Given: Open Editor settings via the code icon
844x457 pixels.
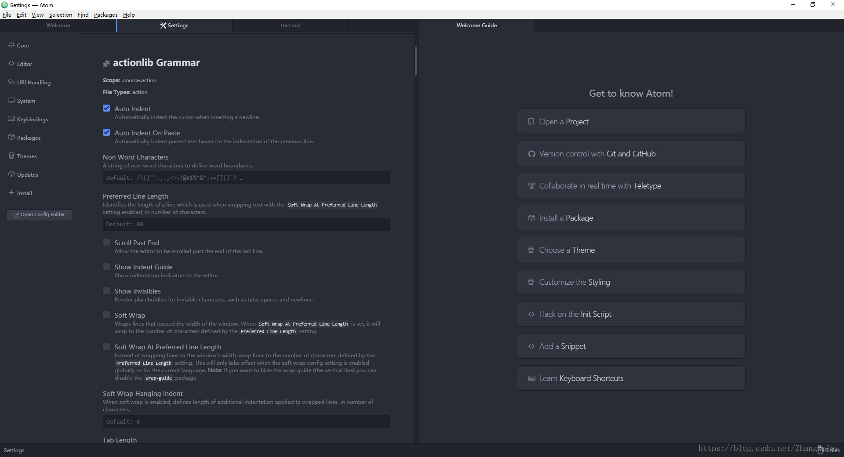Looking at the screenshot, I should (x=11, y=63).
